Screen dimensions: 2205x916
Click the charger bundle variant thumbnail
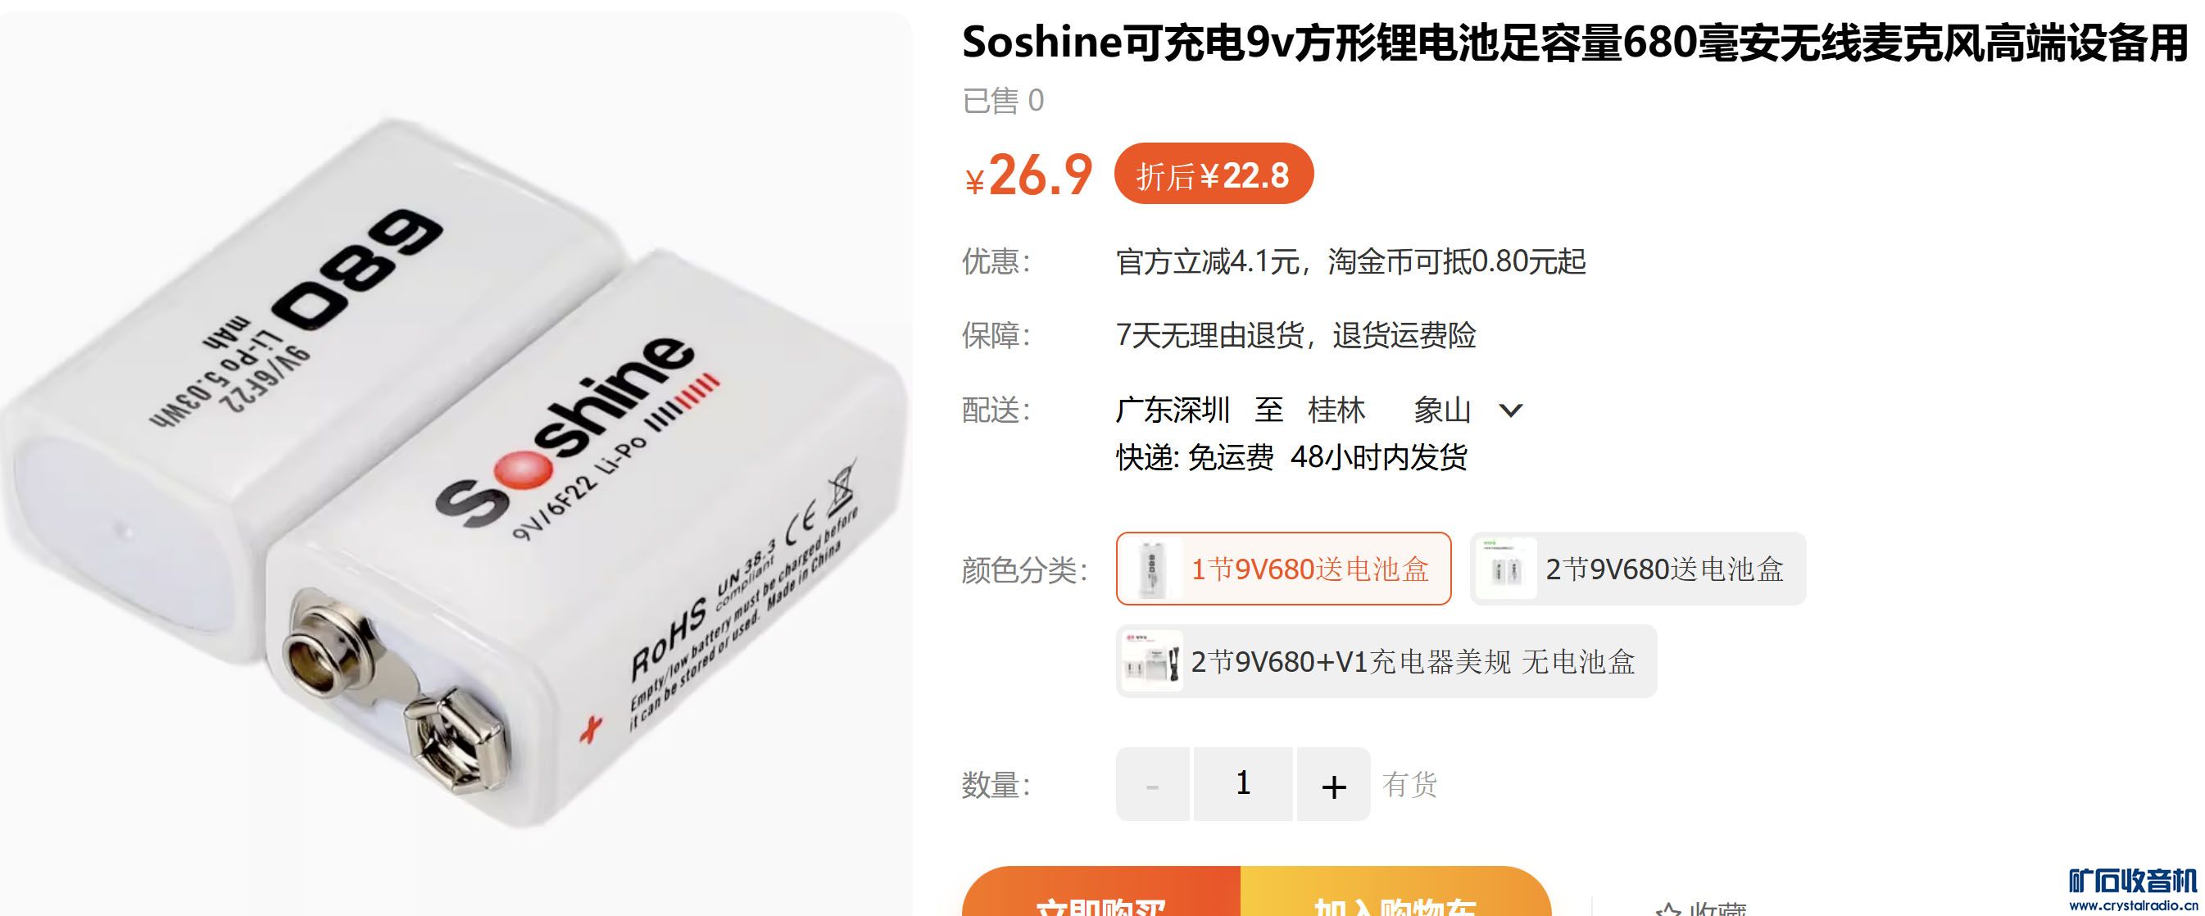(x=1152, y=661)
